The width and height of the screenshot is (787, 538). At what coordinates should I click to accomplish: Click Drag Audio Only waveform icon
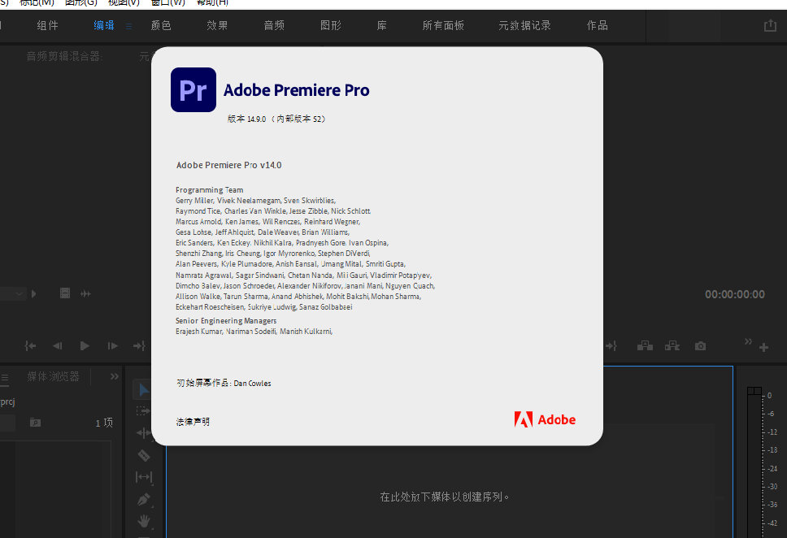pyautogui.click(x=86, y=293)
